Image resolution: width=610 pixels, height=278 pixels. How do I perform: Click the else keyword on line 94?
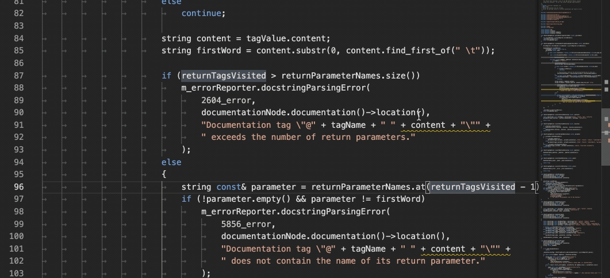click(171, 162)
